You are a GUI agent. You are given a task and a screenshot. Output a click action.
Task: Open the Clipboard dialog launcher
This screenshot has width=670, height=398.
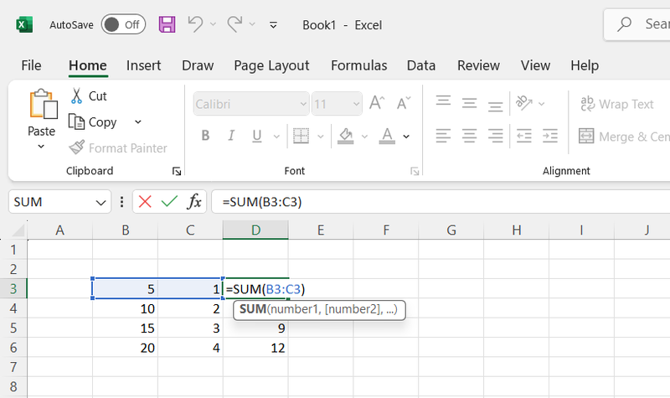click(x=177, y=172)
